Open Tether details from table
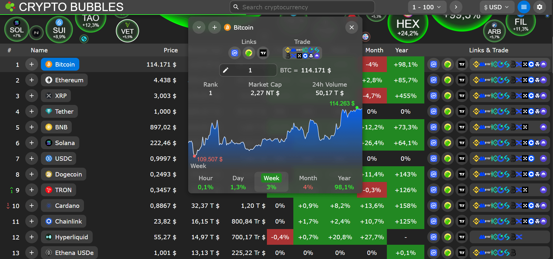 [x=59, y=112]
